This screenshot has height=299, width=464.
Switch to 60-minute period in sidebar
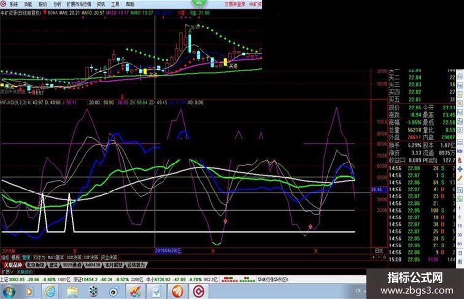point(460,244)
